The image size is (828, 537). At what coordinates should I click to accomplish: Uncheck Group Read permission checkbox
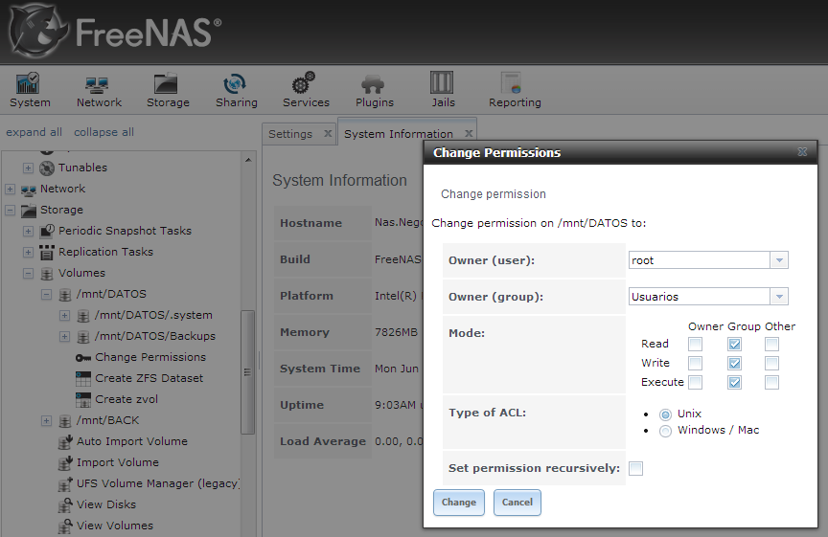pos(734,344)
